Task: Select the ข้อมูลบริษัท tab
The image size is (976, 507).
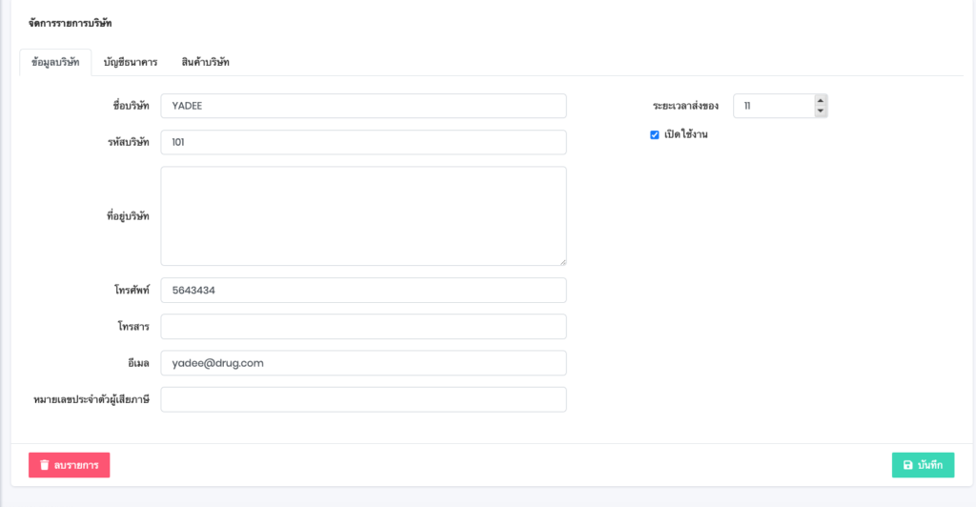Action: pyautogui.click(x=55, y=62)
